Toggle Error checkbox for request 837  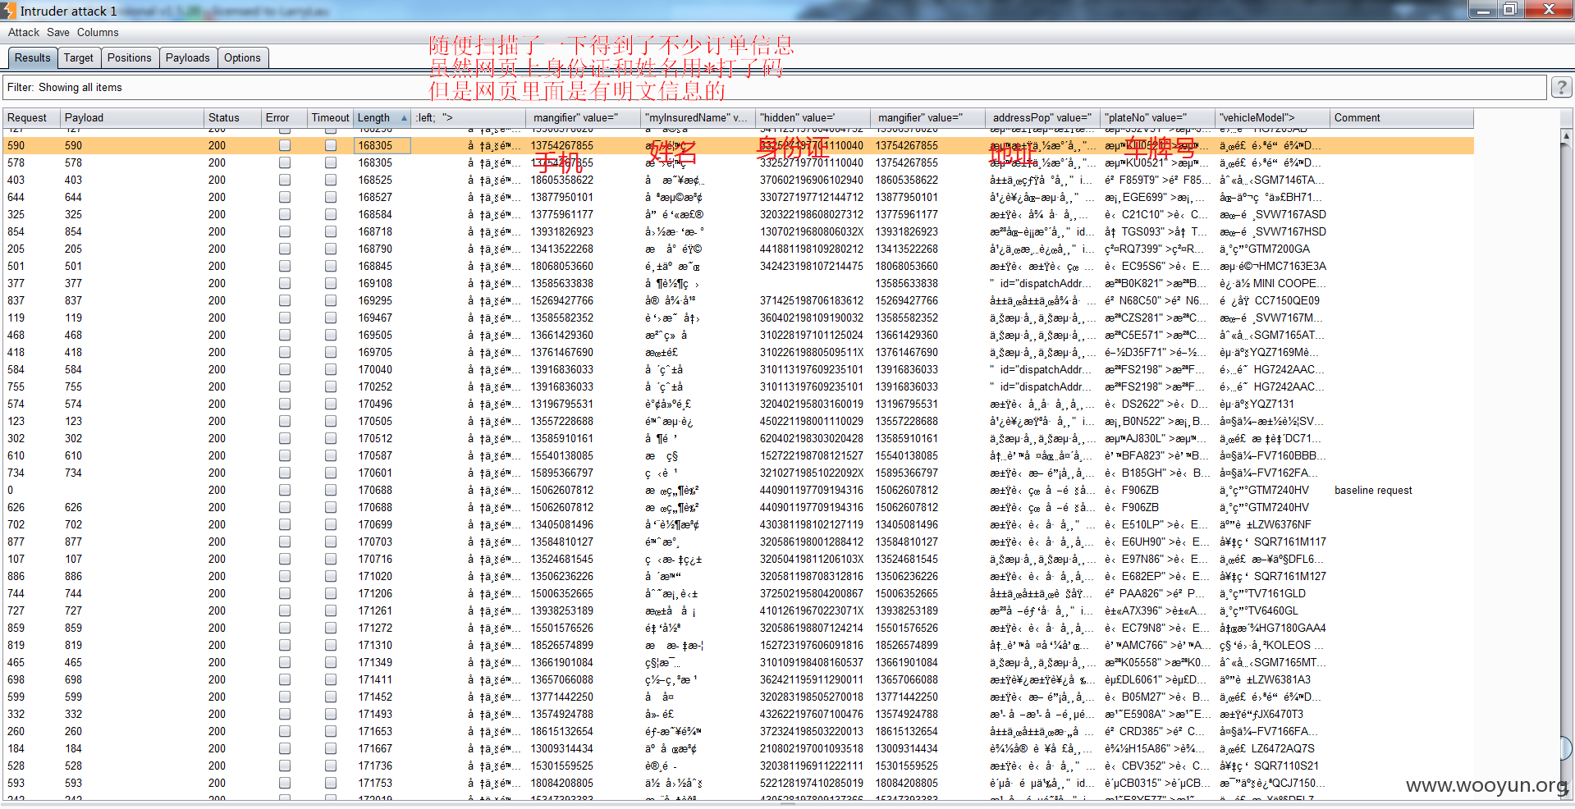coord(285,300)
